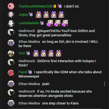Open Lambdadelta's sketch-style avatar
Viewport: 109px width, 109px height.
coord(11,23)
